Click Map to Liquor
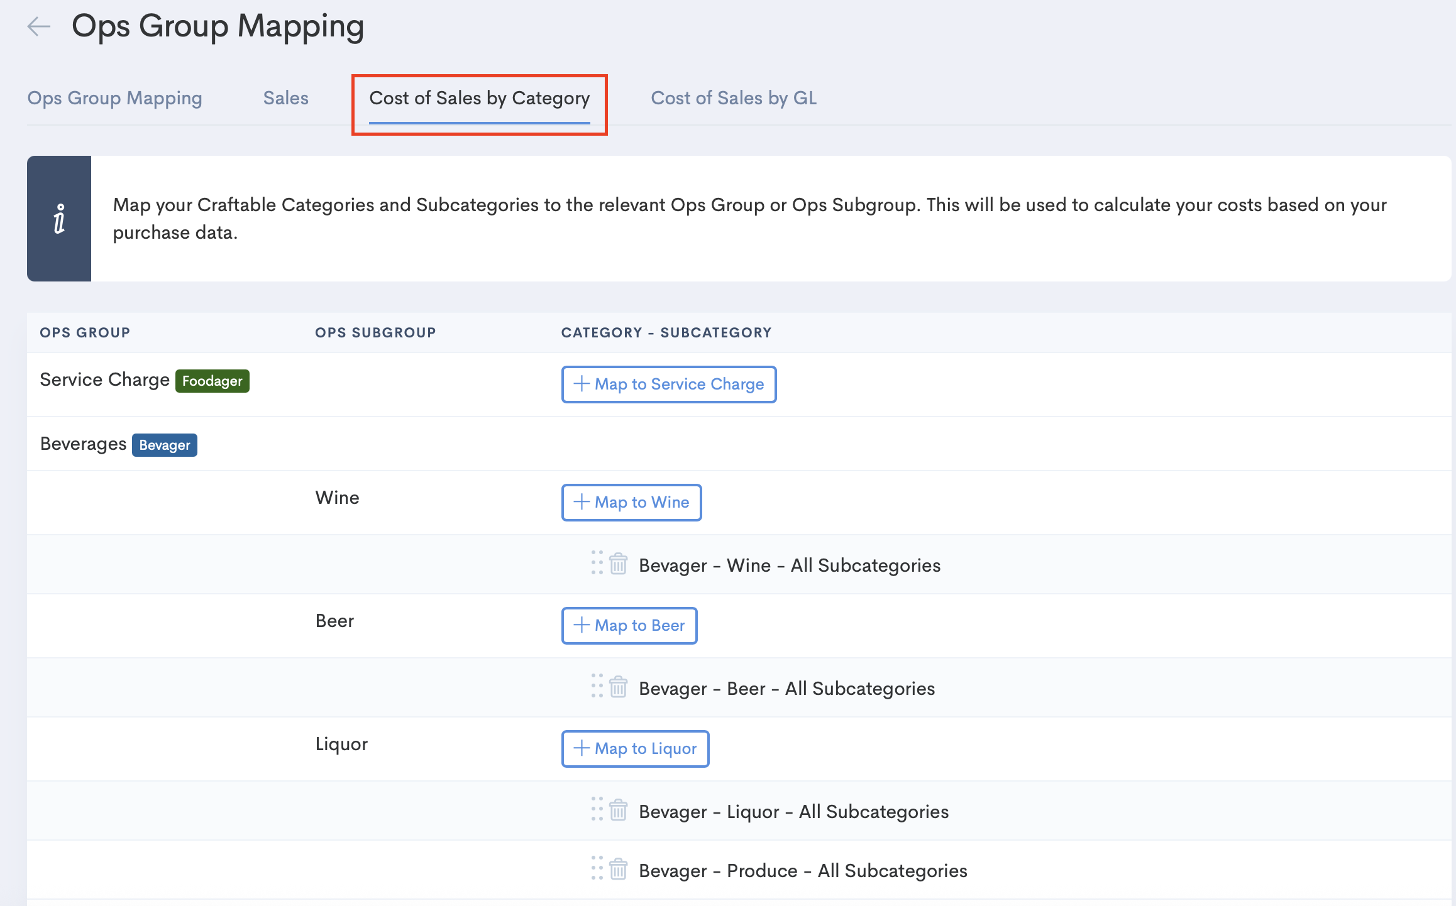The height and width of the screenshot is (906, 1456). tap(635, 748)
